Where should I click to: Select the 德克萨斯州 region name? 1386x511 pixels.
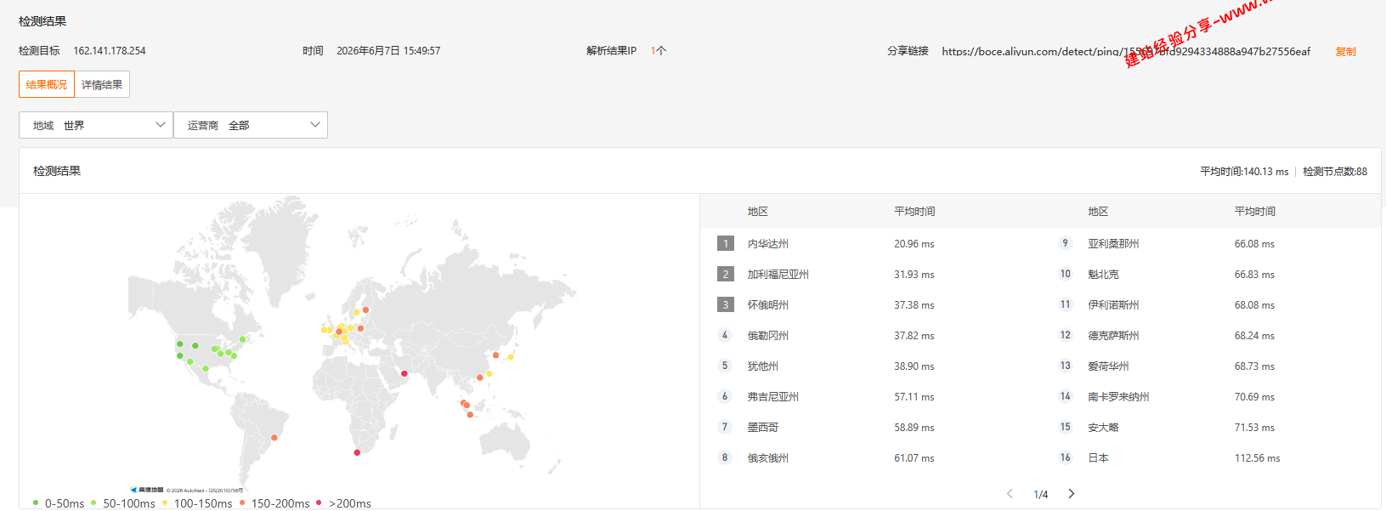click(x=1114, y=335)
